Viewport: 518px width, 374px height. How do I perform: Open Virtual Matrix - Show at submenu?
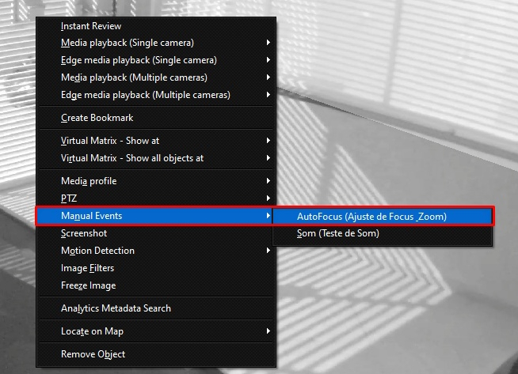click(156, 141)
